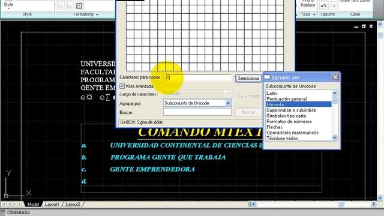Click text PROGRAMA GENTE QUE TRABAJA

coord(168,157)
